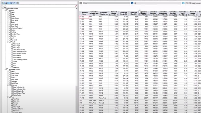The height and width of the screenshot is (113, 201).
Task: Click the Main_Pond outgoing cell in P1.018 row
Action: 104,98
